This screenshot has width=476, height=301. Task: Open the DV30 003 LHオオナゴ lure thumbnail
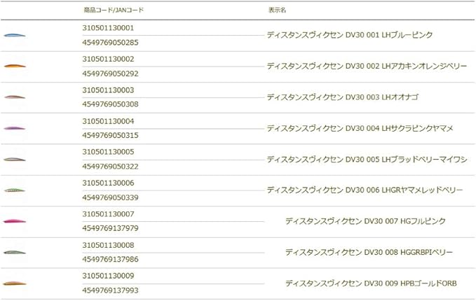[14, 97]
